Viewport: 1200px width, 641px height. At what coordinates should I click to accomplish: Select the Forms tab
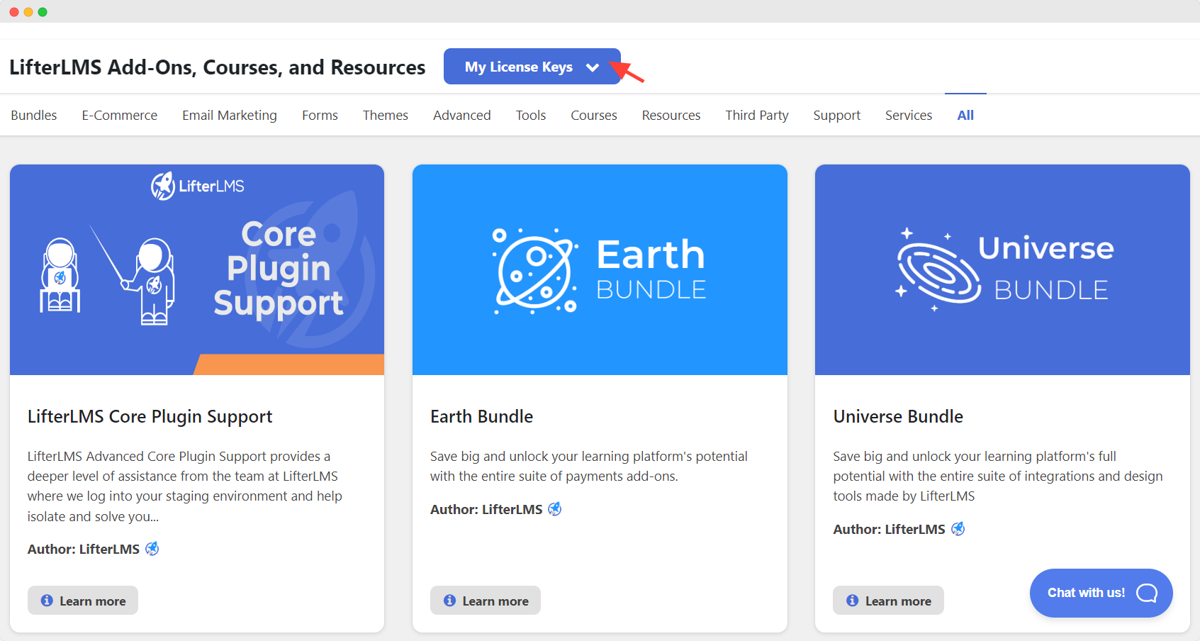point(320,115)
